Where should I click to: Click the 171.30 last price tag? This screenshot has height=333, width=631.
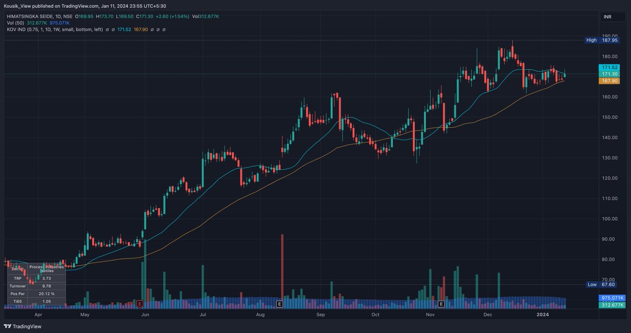click(x=609, y=74)
